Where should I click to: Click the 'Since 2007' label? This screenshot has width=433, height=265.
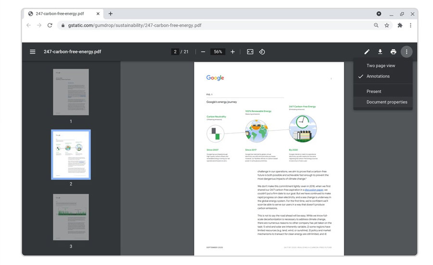212,150
